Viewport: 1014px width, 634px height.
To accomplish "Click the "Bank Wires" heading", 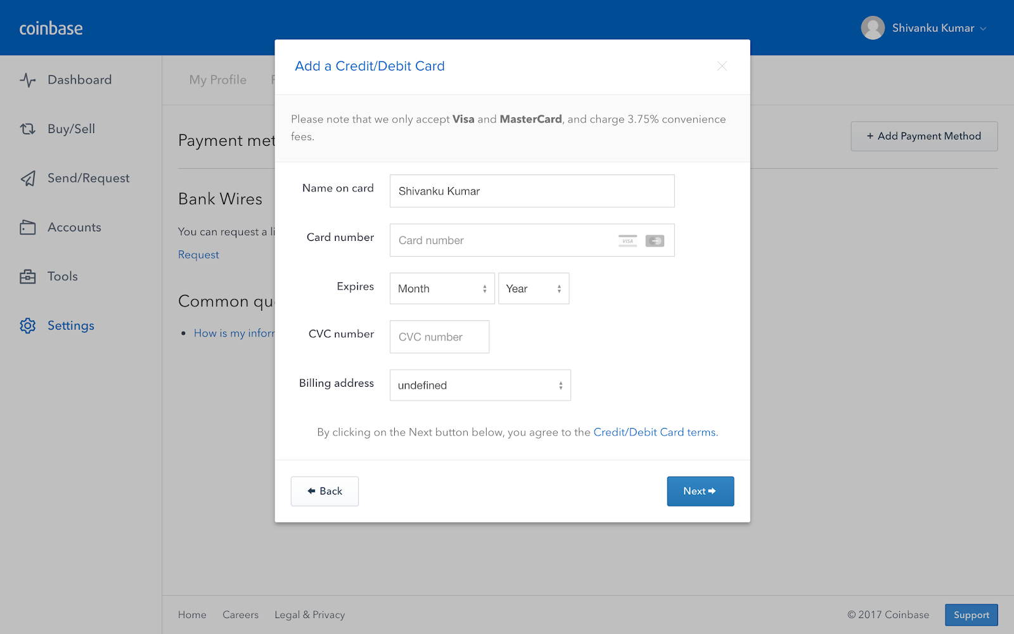I will (220, 199).
